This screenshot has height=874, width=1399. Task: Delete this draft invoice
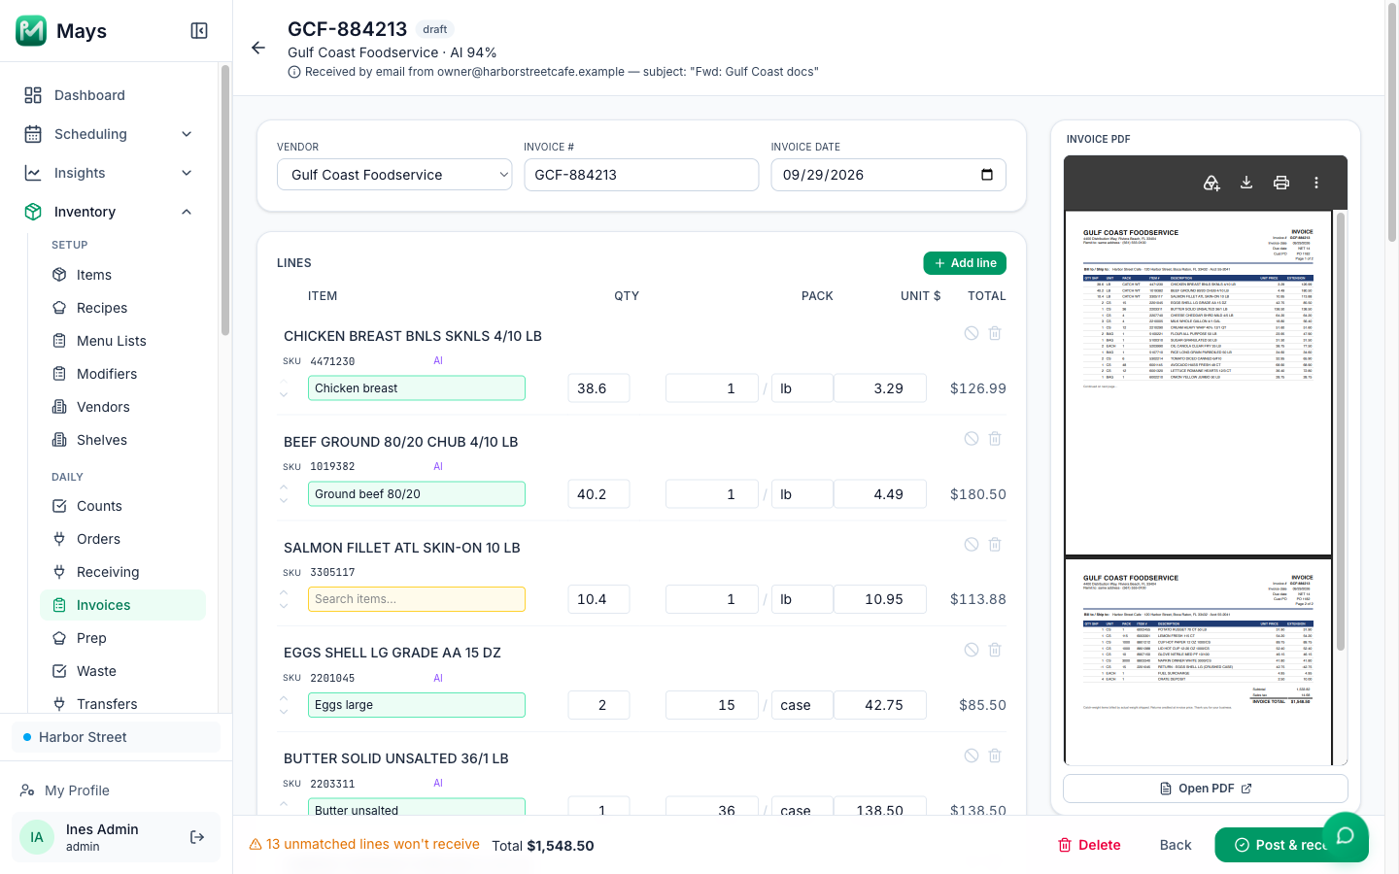tap(1089, 845)
